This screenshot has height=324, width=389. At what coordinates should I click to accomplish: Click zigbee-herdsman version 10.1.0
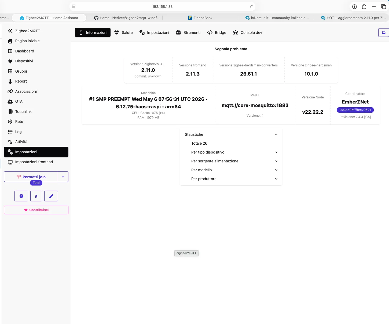click(x=311, y=74)
